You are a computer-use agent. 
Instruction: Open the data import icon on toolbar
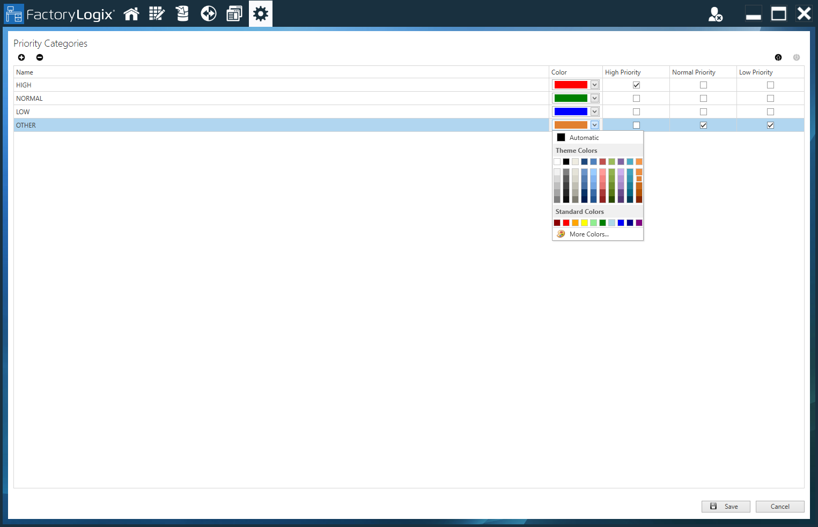182,13
